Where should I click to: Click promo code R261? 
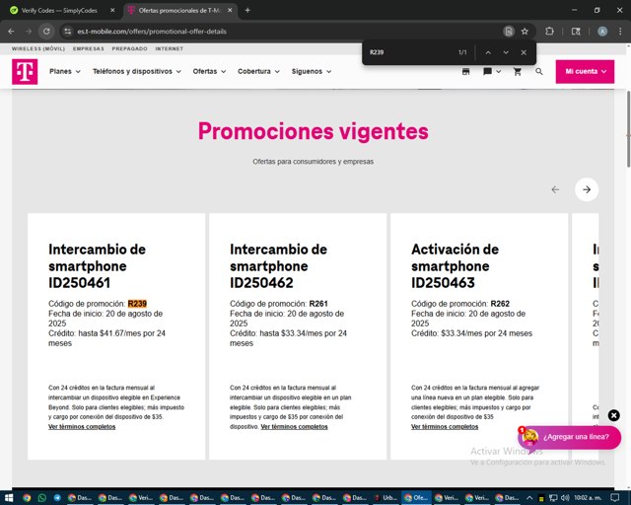pyautogui.click(x=318, y=304)
